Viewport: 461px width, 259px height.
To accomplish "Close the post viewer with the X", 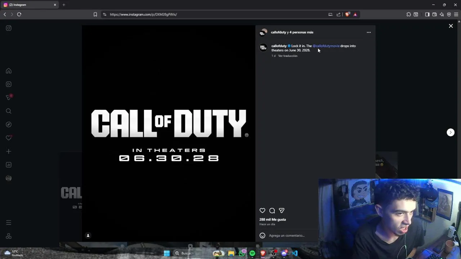I will pos(451,26).
